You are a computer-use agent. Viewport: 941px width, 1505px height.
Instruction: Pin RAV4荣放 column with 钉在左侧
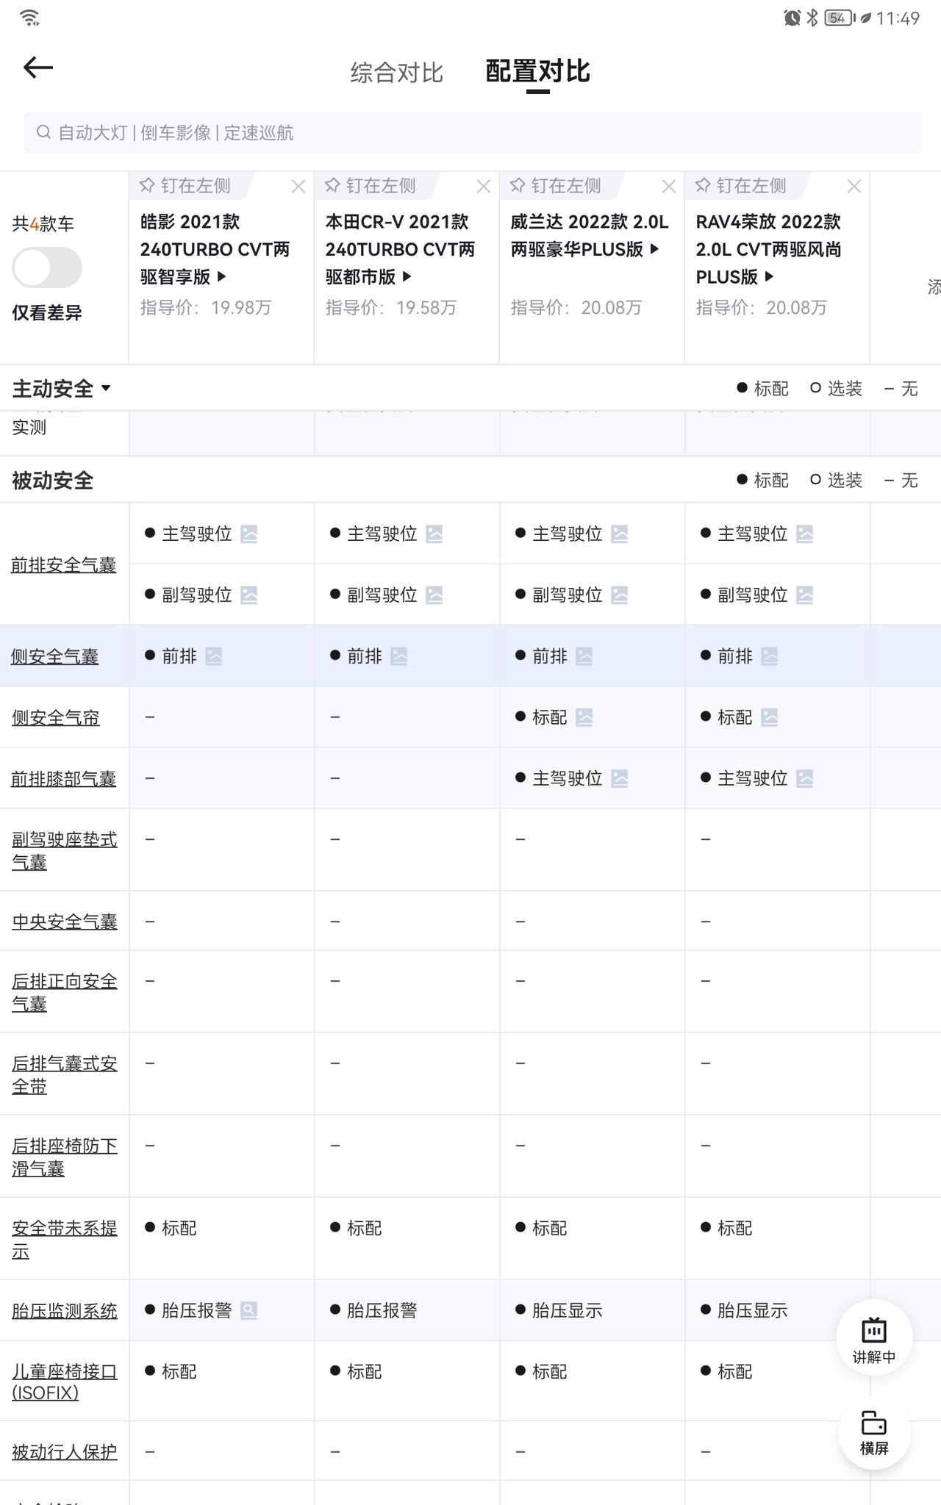pyautogui.click(x=741, y=186)
